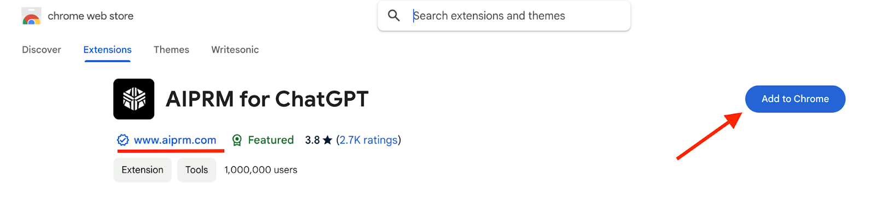Click the Chrome Web Store rainbow logo

click(31, 16)
